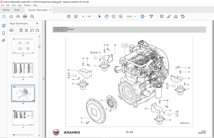The width and height of the screenshot is (214, 138).
Task: Zoom out with the minus icon
Action: (x=114, y=17)
